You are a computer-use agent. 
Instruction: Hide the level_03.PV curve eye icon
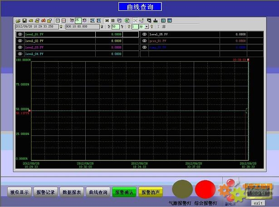(20, 47)
